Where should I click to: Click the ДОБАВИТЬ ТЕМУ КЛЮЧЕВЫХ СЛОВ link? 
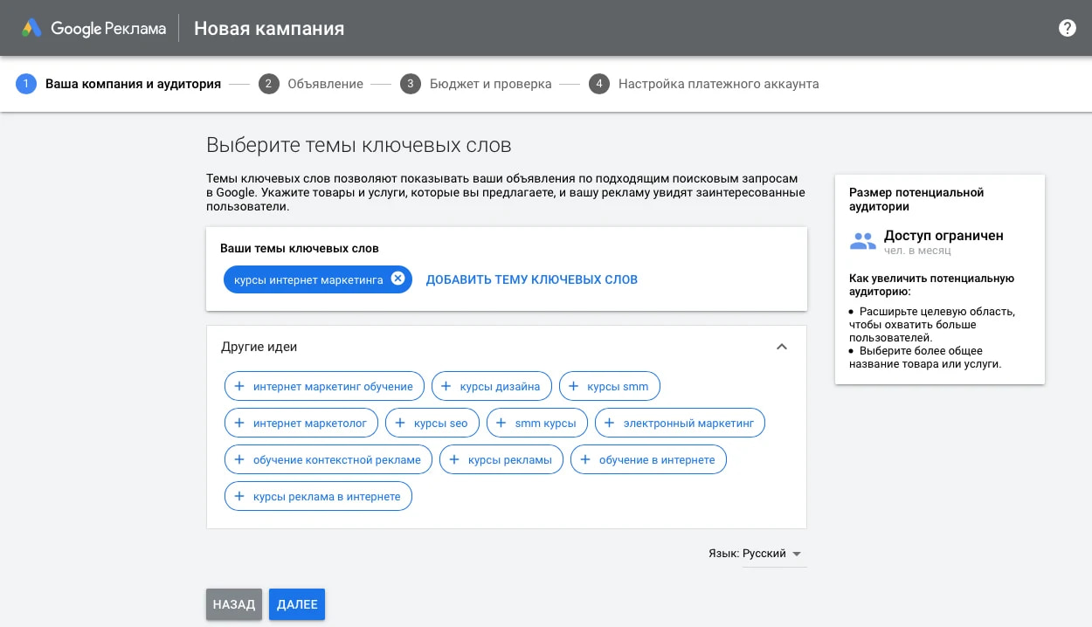tap(531, 279)
